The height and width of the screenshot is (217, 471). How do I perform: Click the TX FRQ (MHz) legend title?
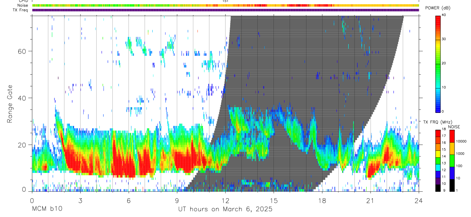coord(438,122)
